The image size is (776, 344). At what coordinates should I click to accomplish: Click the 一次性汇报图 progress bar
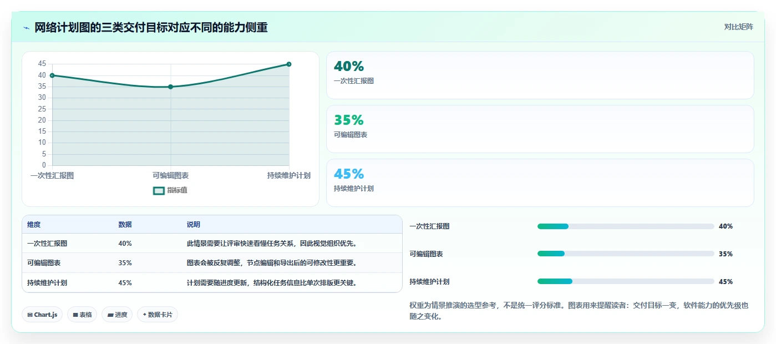tap(626, 226)
